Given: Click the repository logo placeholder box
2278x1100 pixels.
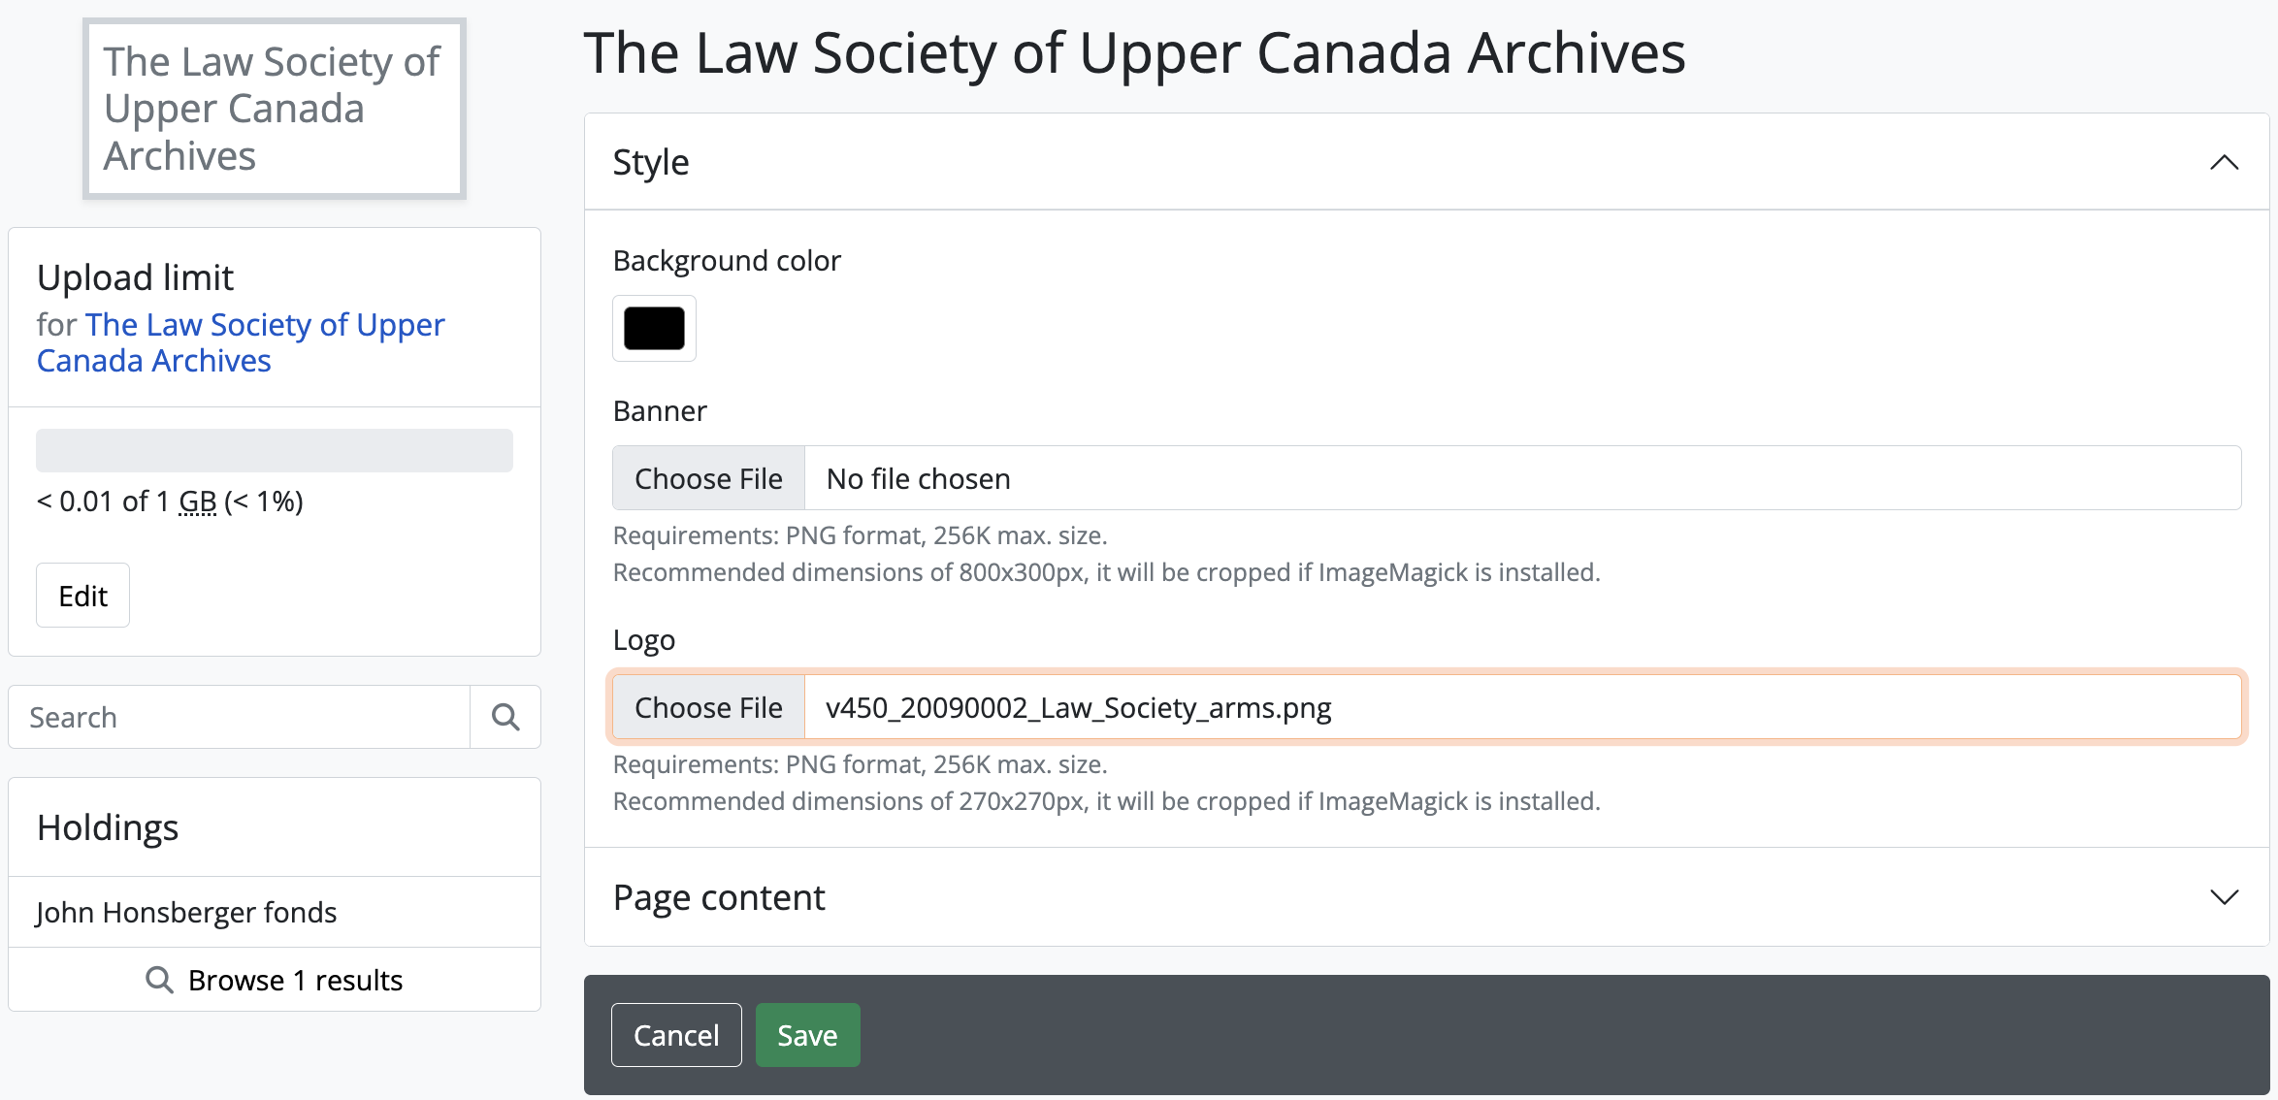Looking at the screenshot, I should pyautogui.click(x=275, y=109).
